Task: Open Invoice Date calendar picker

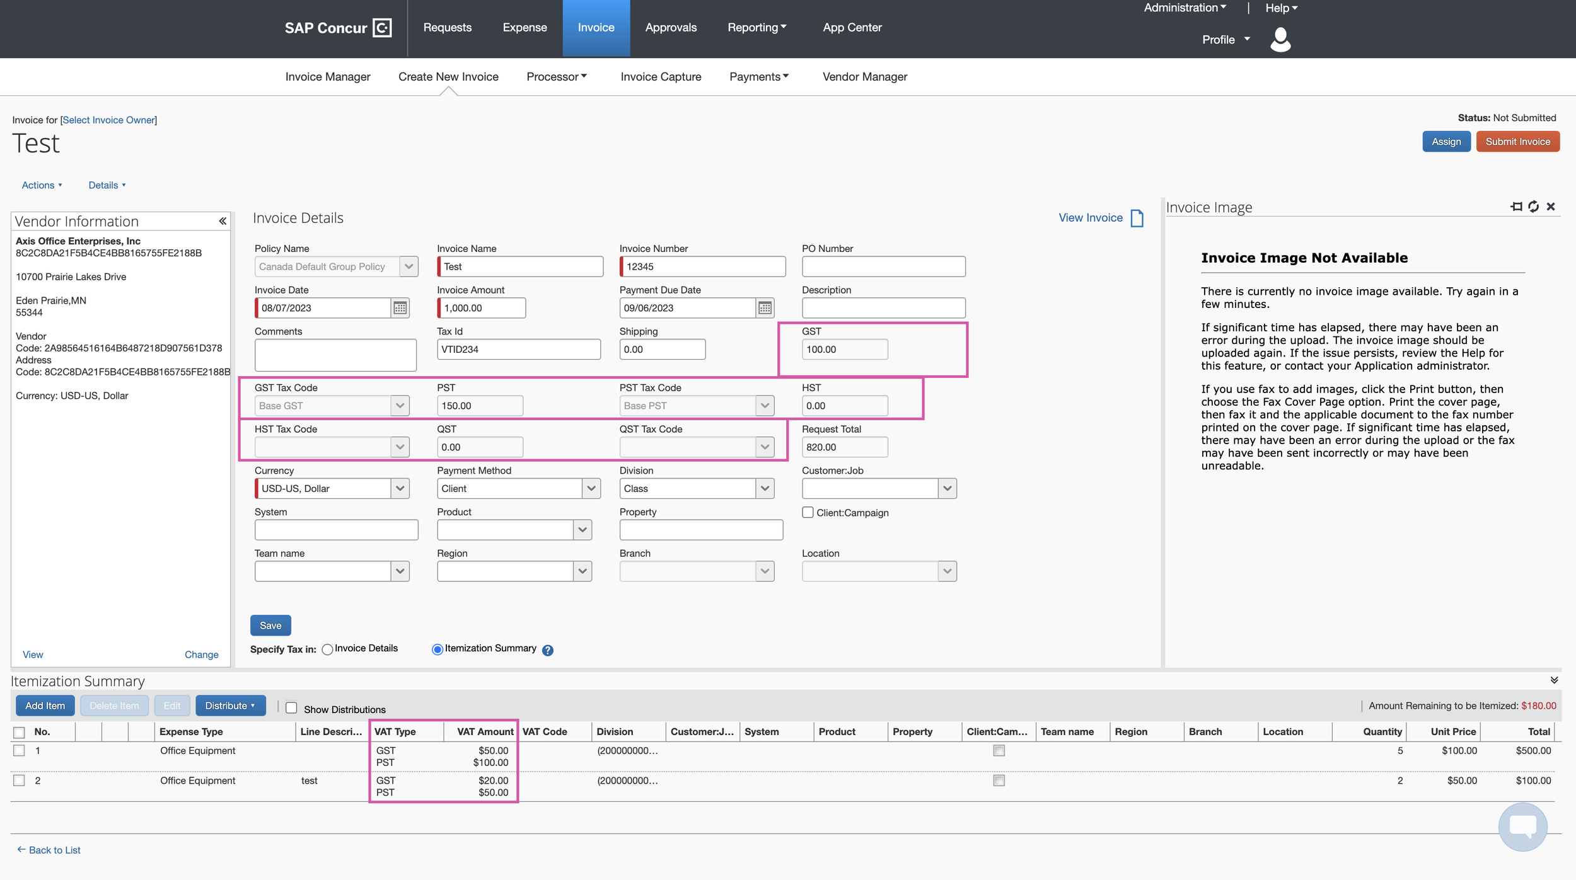Action: coord(400,308)
